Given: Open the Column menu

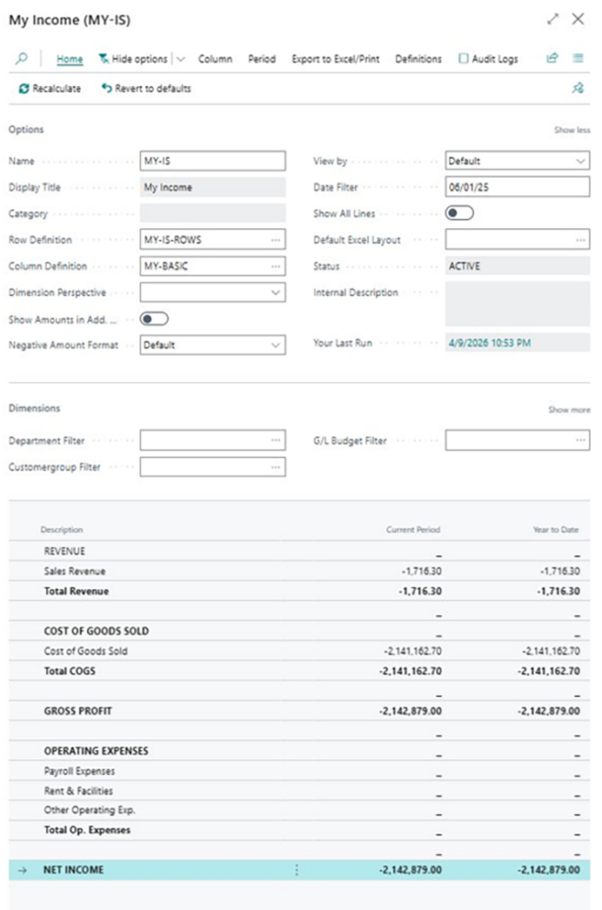Looking at the screenshot, I should [x=215, y=59].
